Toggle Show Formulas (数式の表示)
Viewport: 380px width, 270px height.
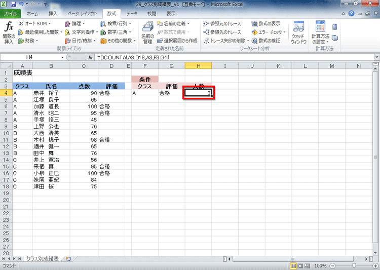[266, 23]
